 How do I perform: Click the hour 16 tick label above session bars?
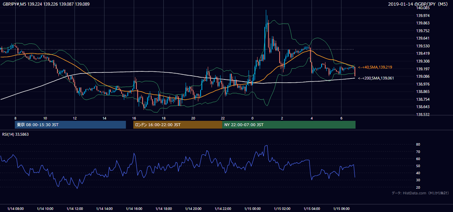pyautogui.click(x=134, y=118)
